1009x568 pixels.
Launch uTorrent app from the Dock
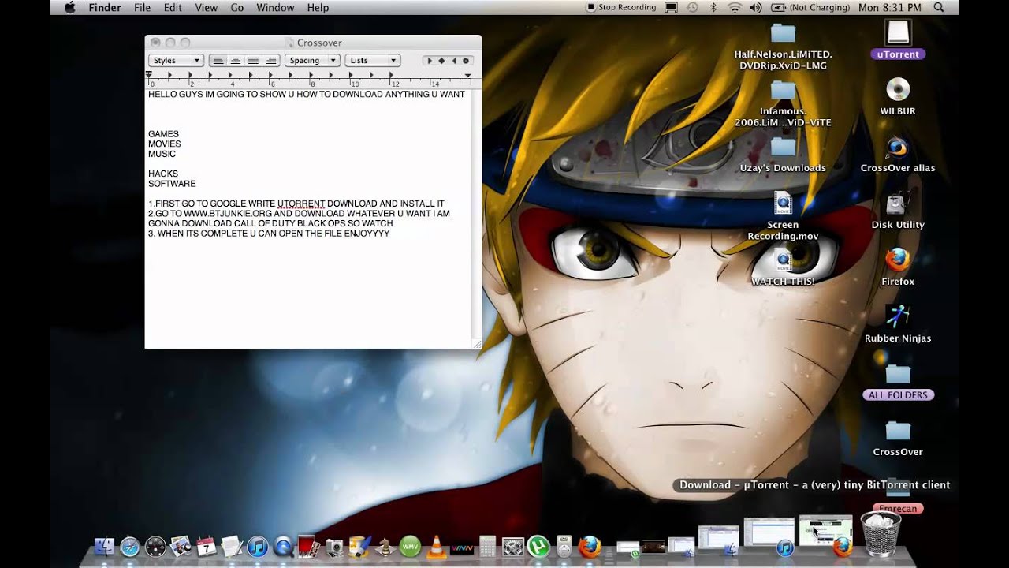[538, 546]
